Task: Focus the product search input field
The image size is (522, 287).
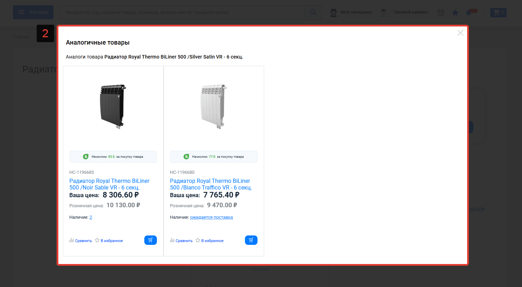Action: tap(182, 12)
